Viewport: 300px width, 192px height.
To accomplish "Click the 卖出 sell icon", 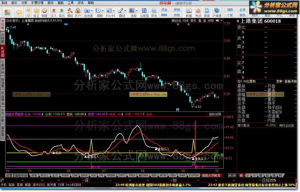I will coord(62,12).
